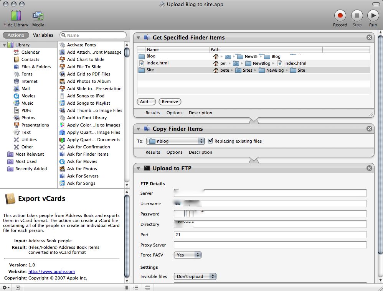Screen dimensions: 383x291
Task: Open the www.apple.com website link
Action: click(x=51, y=271)
